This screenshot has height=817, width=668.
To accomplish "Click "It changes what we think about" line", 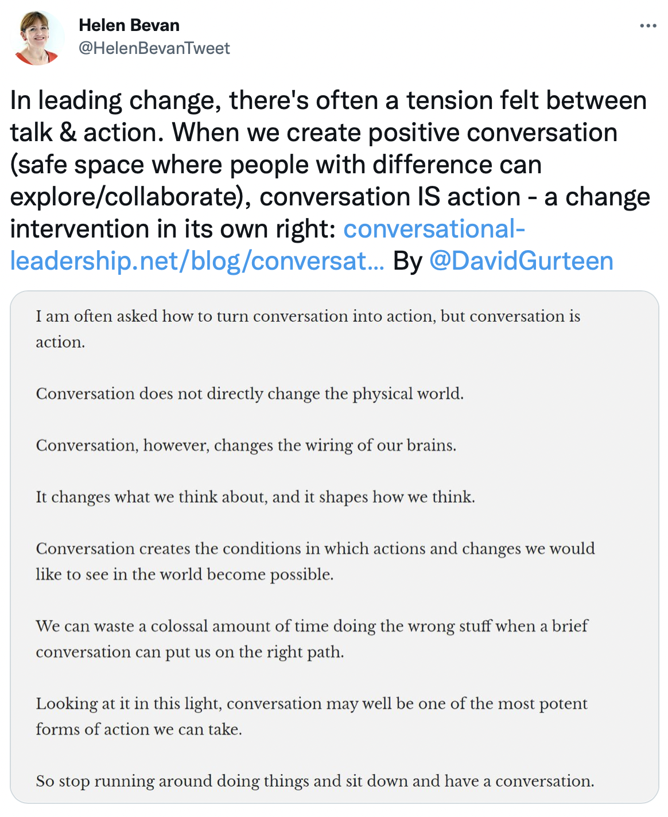I will [255, 497].
